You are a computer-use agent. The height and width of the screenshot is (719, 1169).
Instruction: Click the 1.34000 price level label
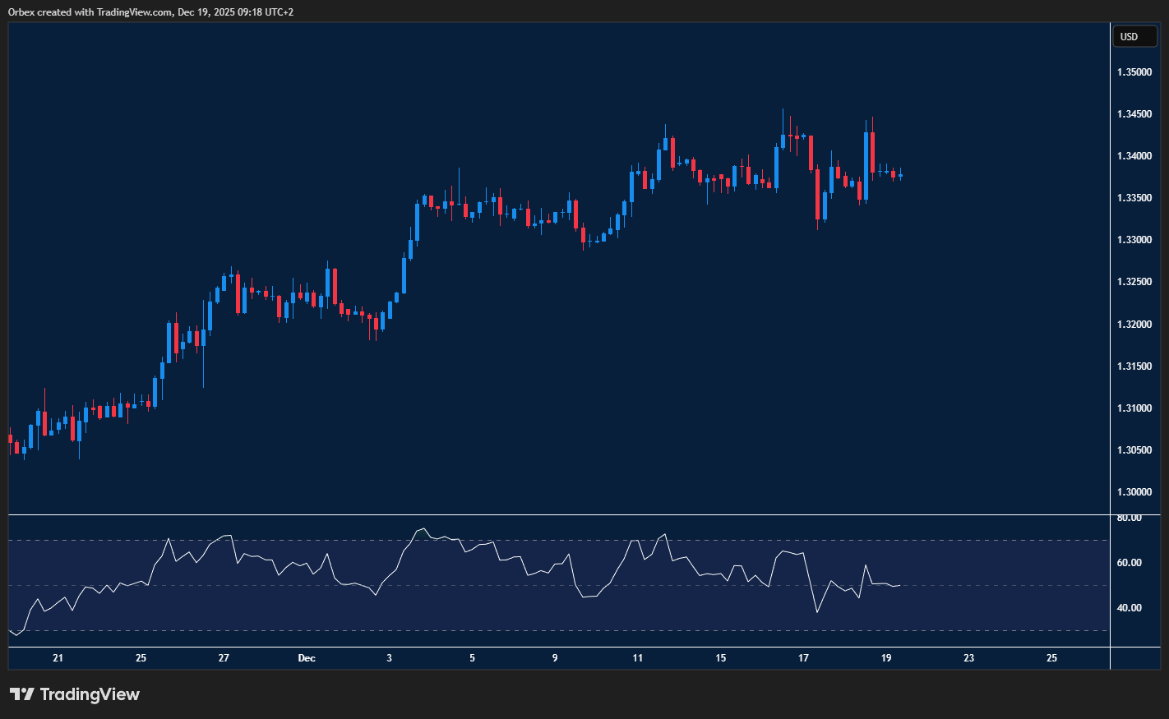(1134, 156)
